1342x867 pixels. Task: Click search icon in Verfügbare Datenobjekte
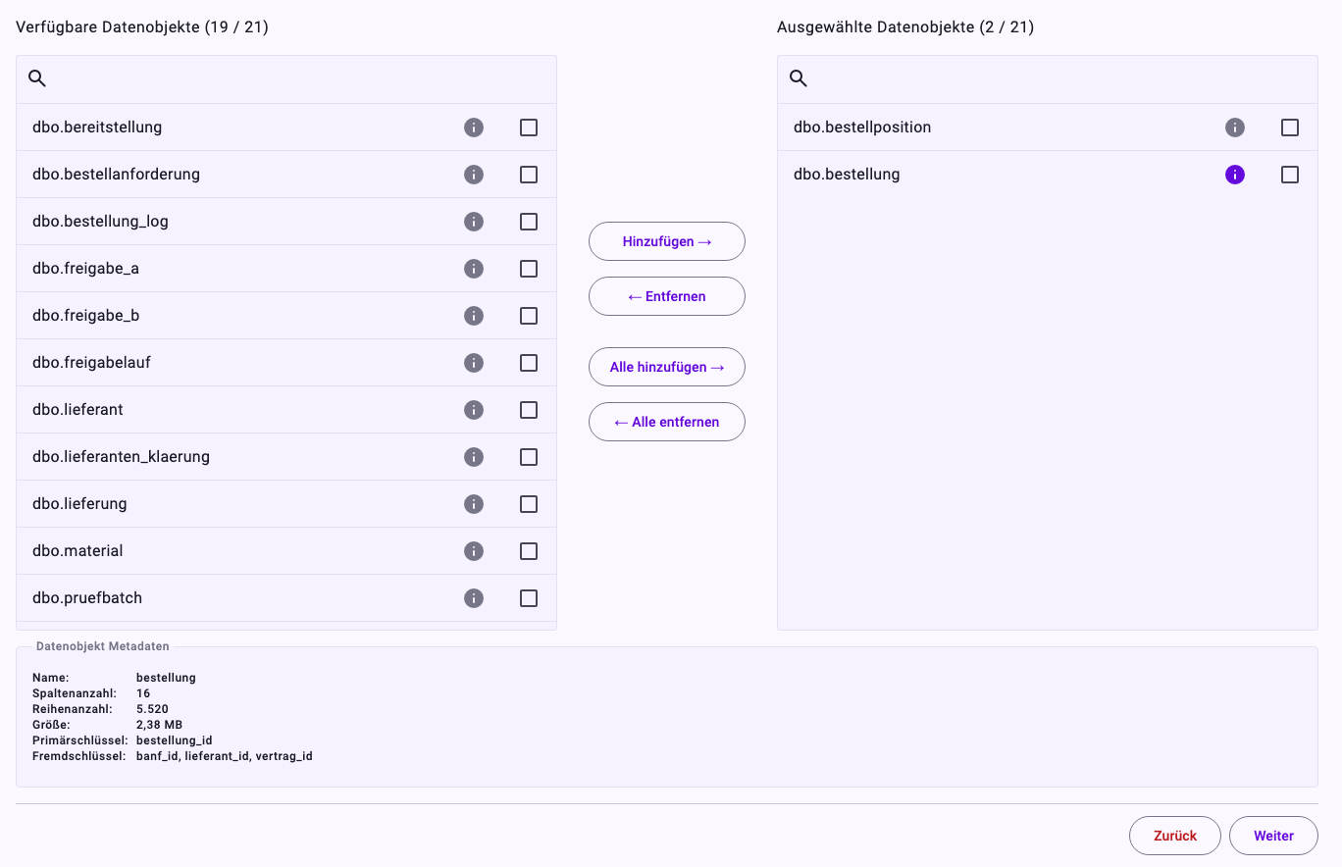point(37,78)
